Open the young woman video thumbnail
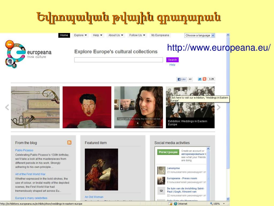The height and width of the screenshot is (206, 274). 139,107
